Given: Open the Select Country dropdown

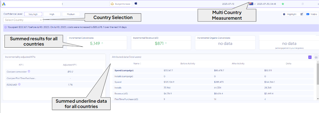Looking at the screenshot, I should coord(23,20).
